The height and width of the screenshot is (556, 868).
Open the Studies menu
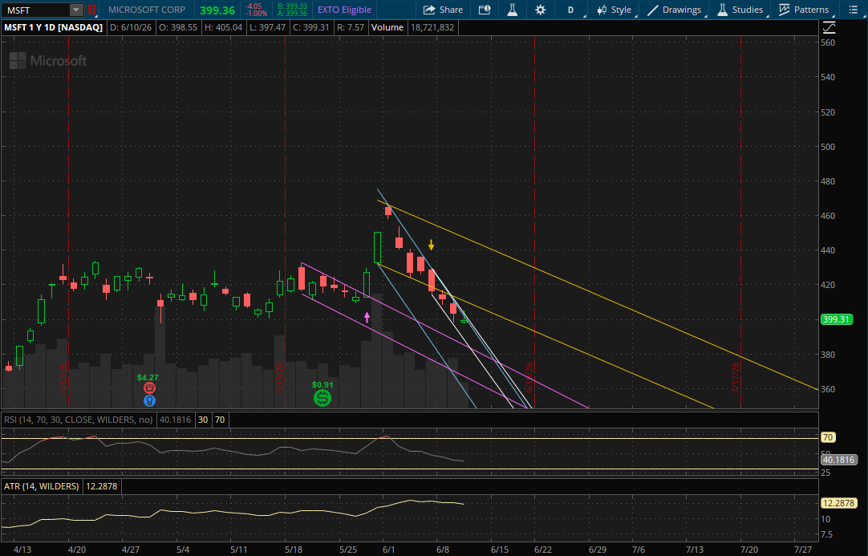click(x=740, y=10)
